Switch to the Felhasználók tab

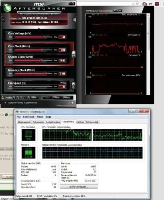click(92, 122)
